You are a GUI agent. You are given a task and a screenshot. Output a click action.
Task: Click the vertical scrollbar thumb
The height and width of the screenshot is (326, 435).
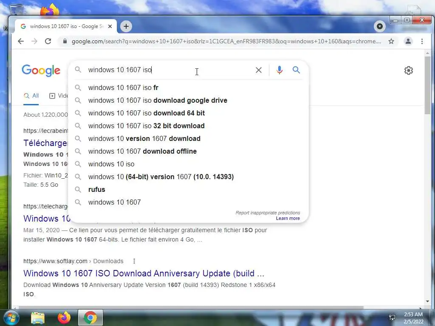pyautogui.click(x=427, y=85)
